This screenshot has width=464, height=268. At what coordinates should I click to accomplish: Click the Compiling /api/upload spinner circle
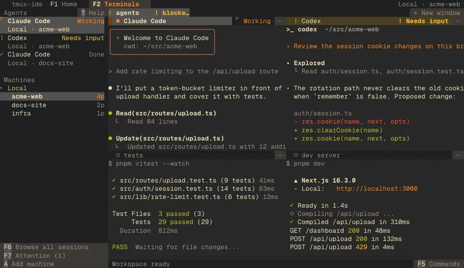(x=292, y=213)
